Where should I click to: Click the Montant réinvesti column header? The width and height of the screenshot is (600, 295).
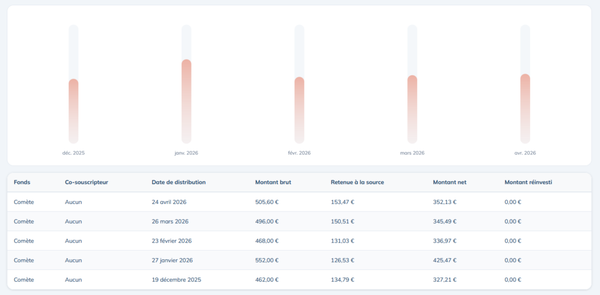(x=528, y=182)
